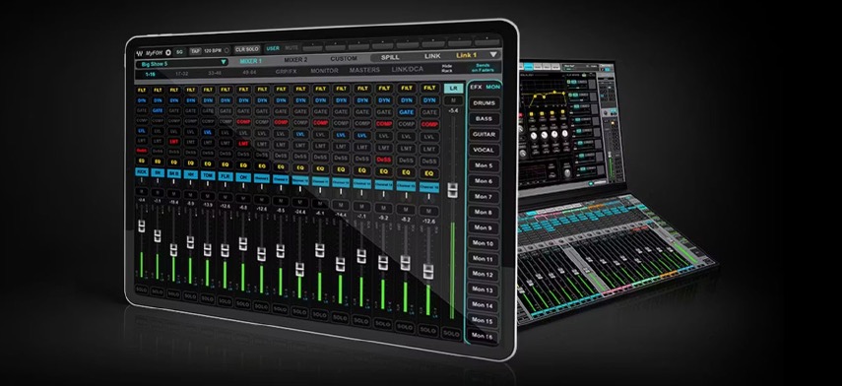Select the MON sends tab
This screenshot has height=386, width=842.
click(493, 87)
